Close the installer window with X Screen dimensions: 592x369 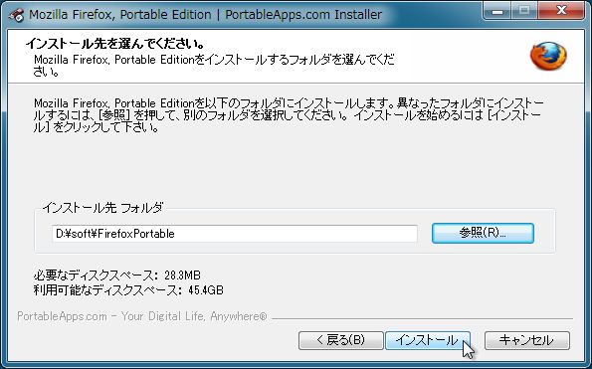coord(561,11)
